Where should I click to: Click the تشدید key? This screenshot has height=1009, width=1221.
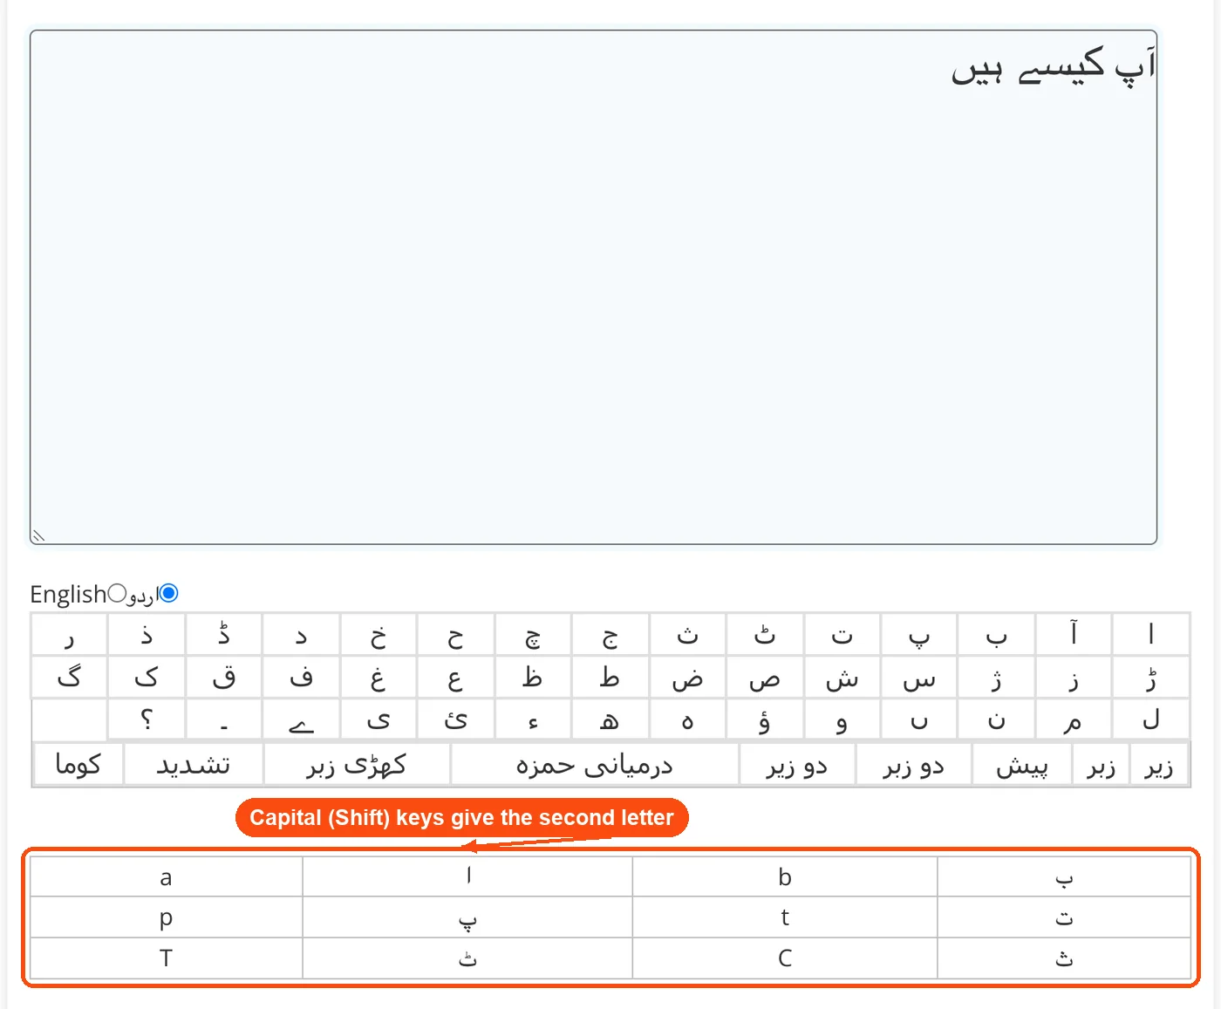(x=193, y=765)
